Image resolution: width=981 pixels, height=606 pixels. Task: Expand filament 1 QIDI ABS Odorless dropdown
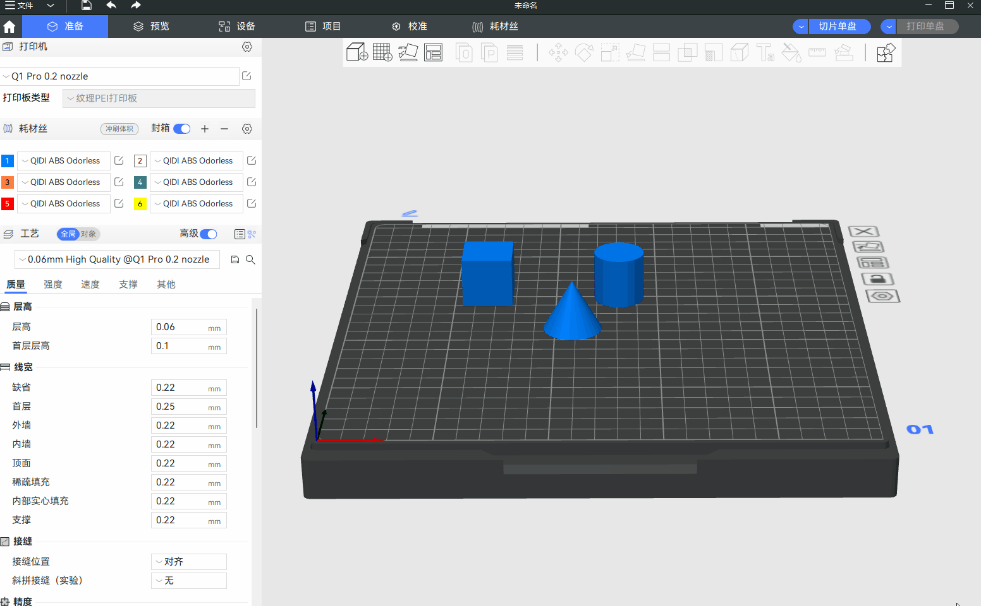pos(63,161)
